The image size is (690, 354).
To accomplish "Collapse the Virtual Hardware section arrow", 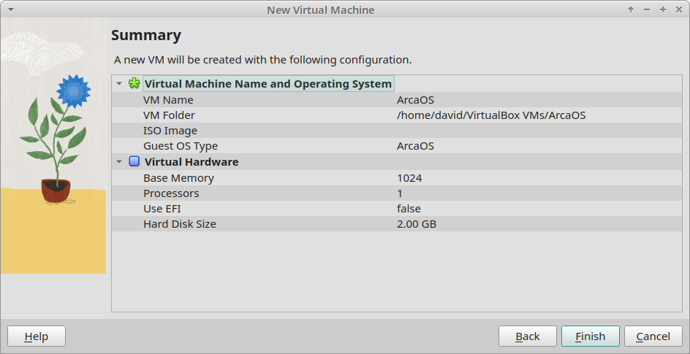I will (x=119, y=161).
